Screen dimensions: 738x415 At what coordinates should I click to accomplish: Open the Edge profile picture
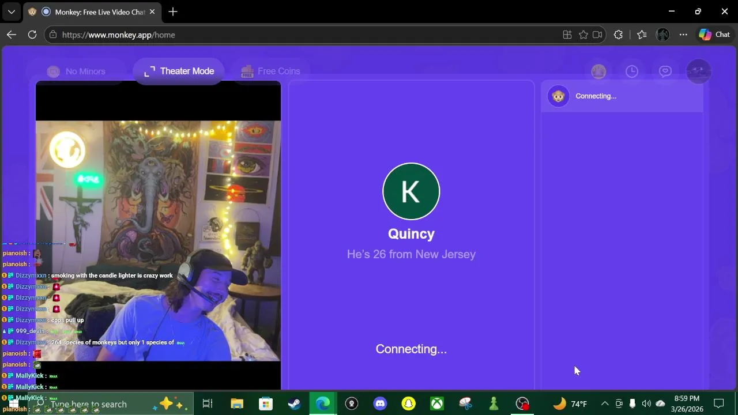click(662, 35)
